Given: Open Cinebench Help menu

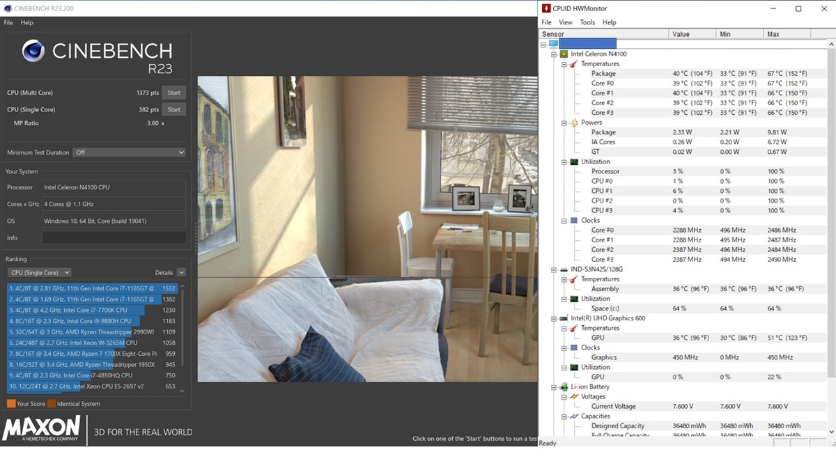Looking at the screenshot, I should coord(27,23).
